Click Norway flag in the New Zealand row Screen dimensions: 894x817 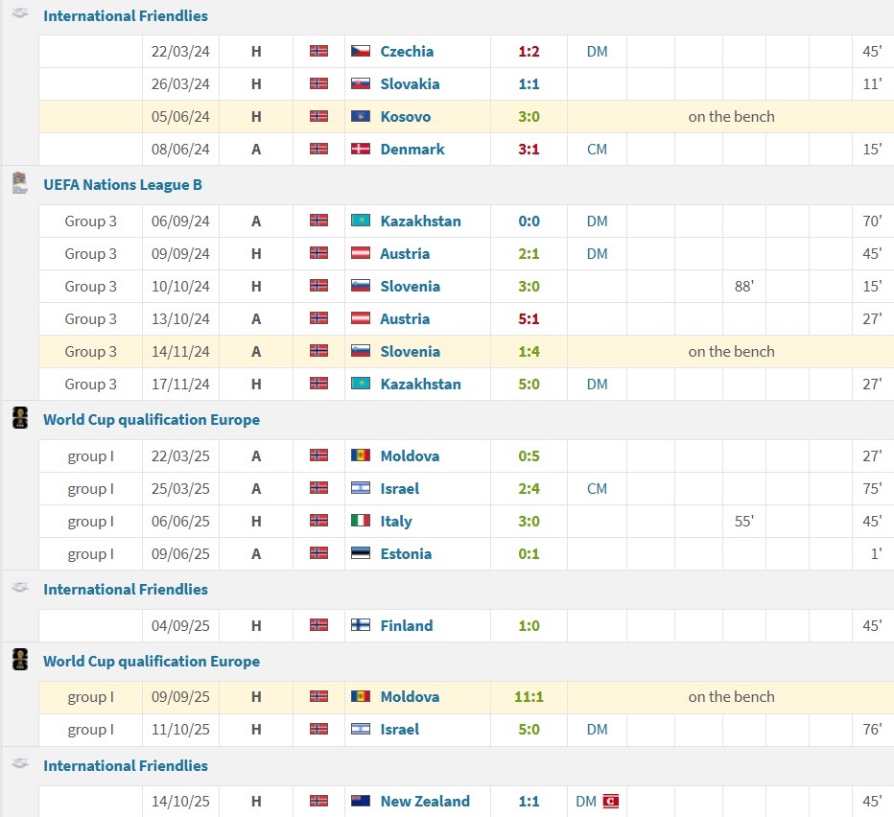(x=318, y=801)
